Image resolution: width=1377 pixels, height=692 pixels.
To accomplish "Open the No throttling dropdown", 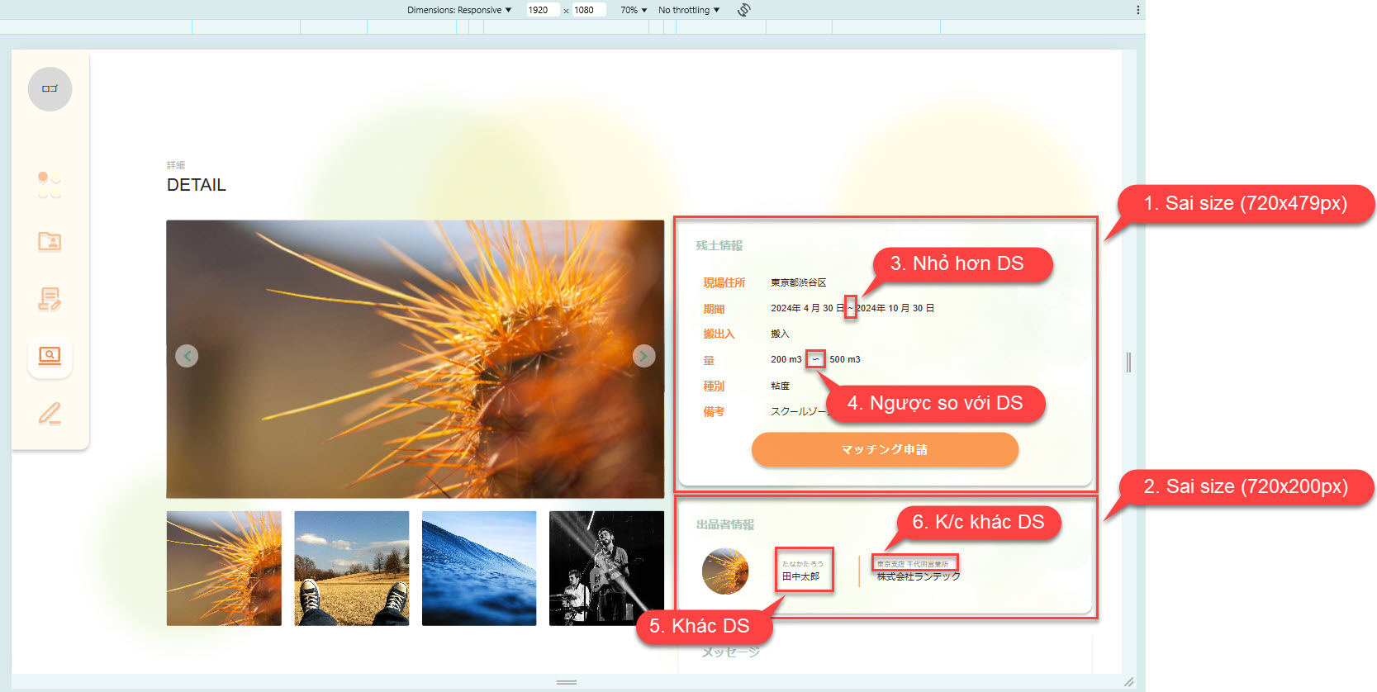I will click(x=689, y=10).
